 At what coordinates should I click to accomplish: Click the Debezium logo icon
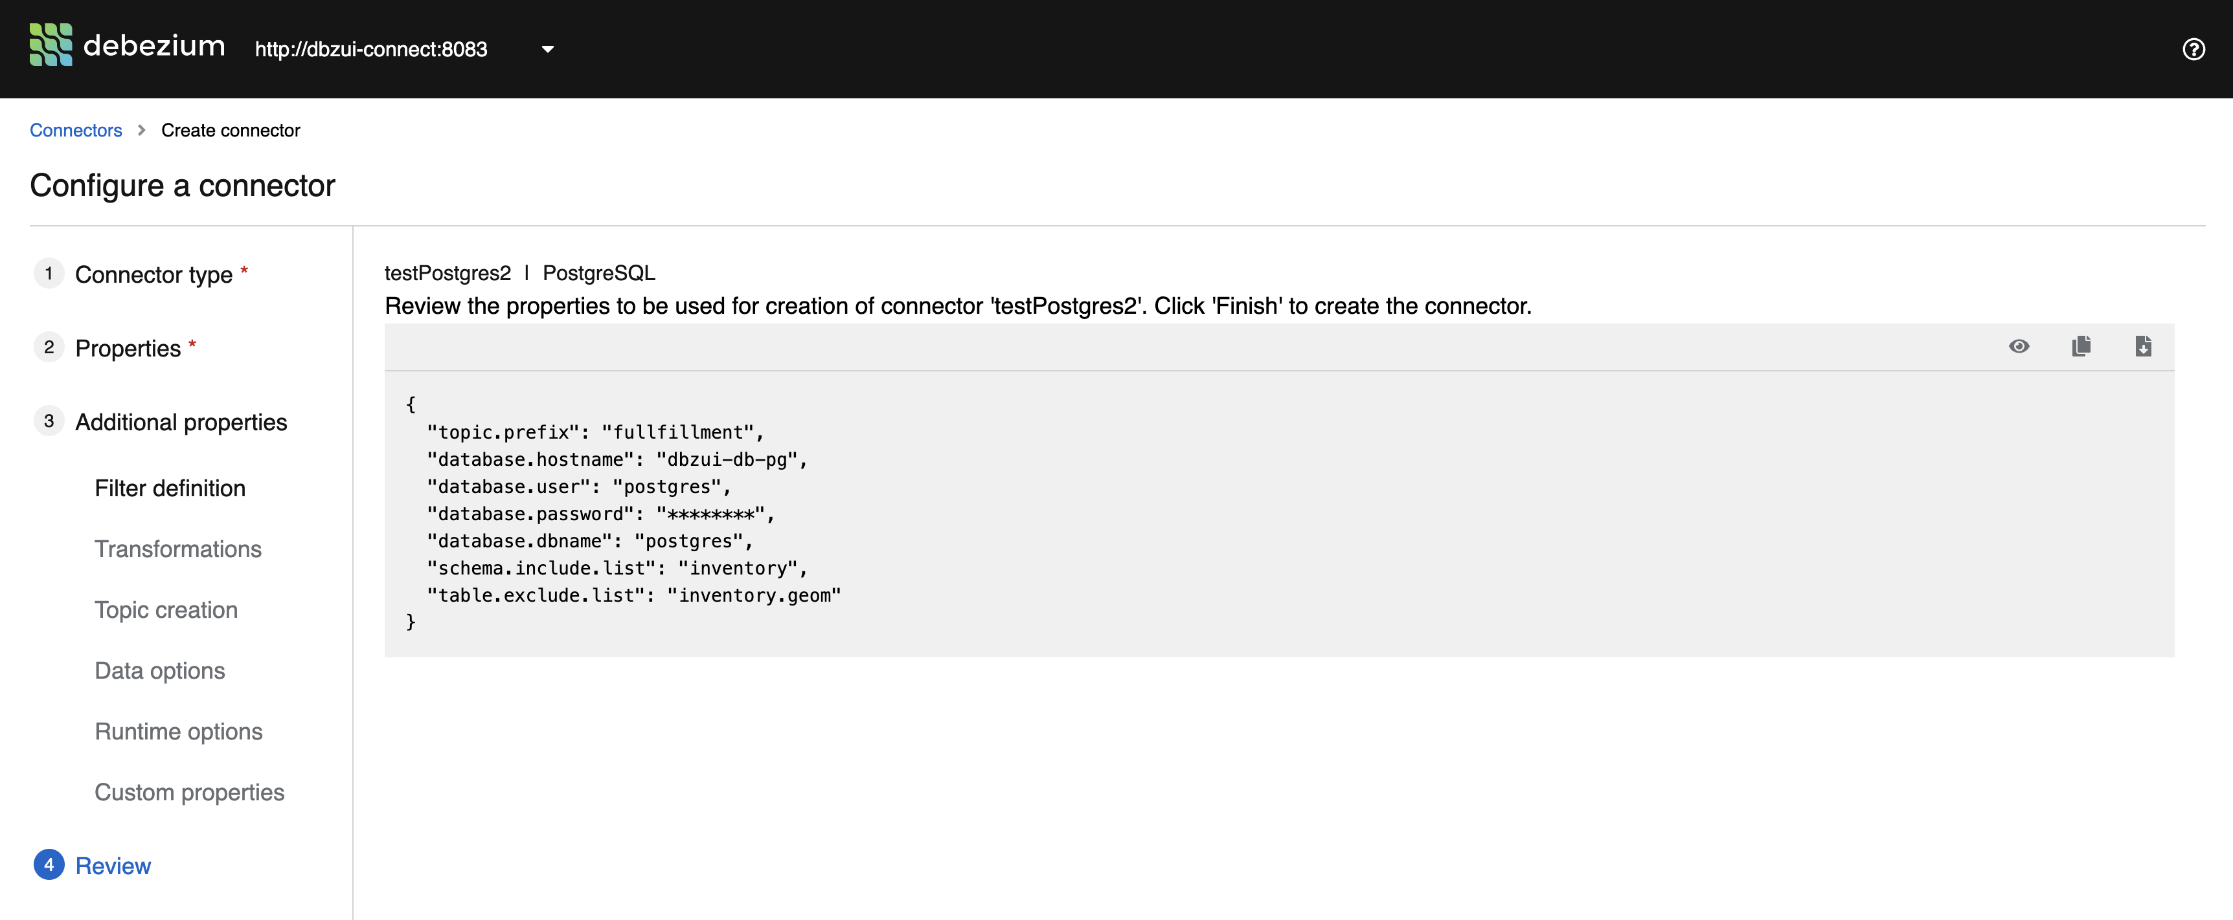(x=51, y=45)
